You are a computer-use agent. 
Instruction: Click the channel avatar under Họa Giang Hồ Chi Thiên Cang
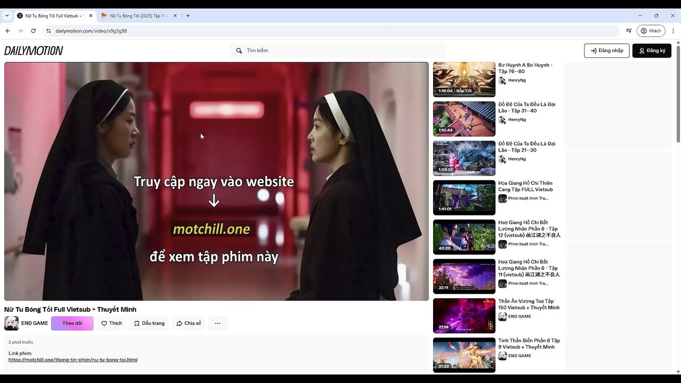[x=502, y=198]
